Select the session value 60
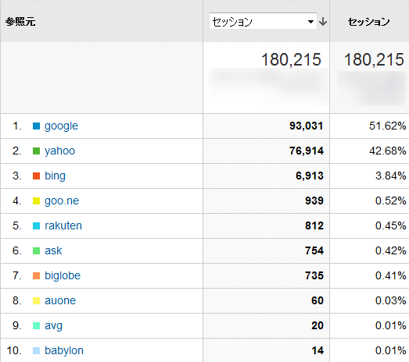Viewport: 409px width, 362px height. 318,300
